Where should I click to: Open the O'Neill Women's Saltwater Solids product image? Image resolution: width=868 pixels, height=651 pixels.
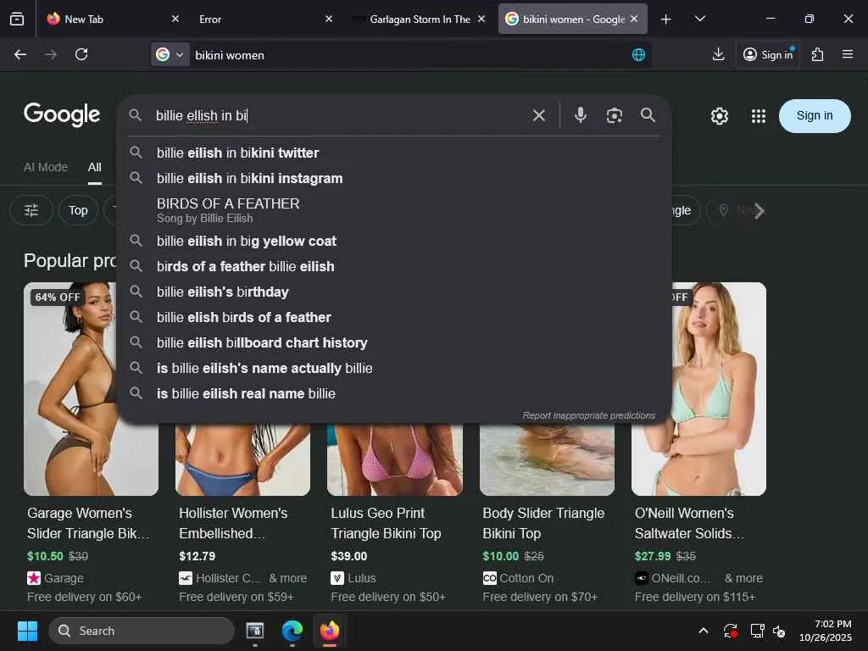point(719,388)
